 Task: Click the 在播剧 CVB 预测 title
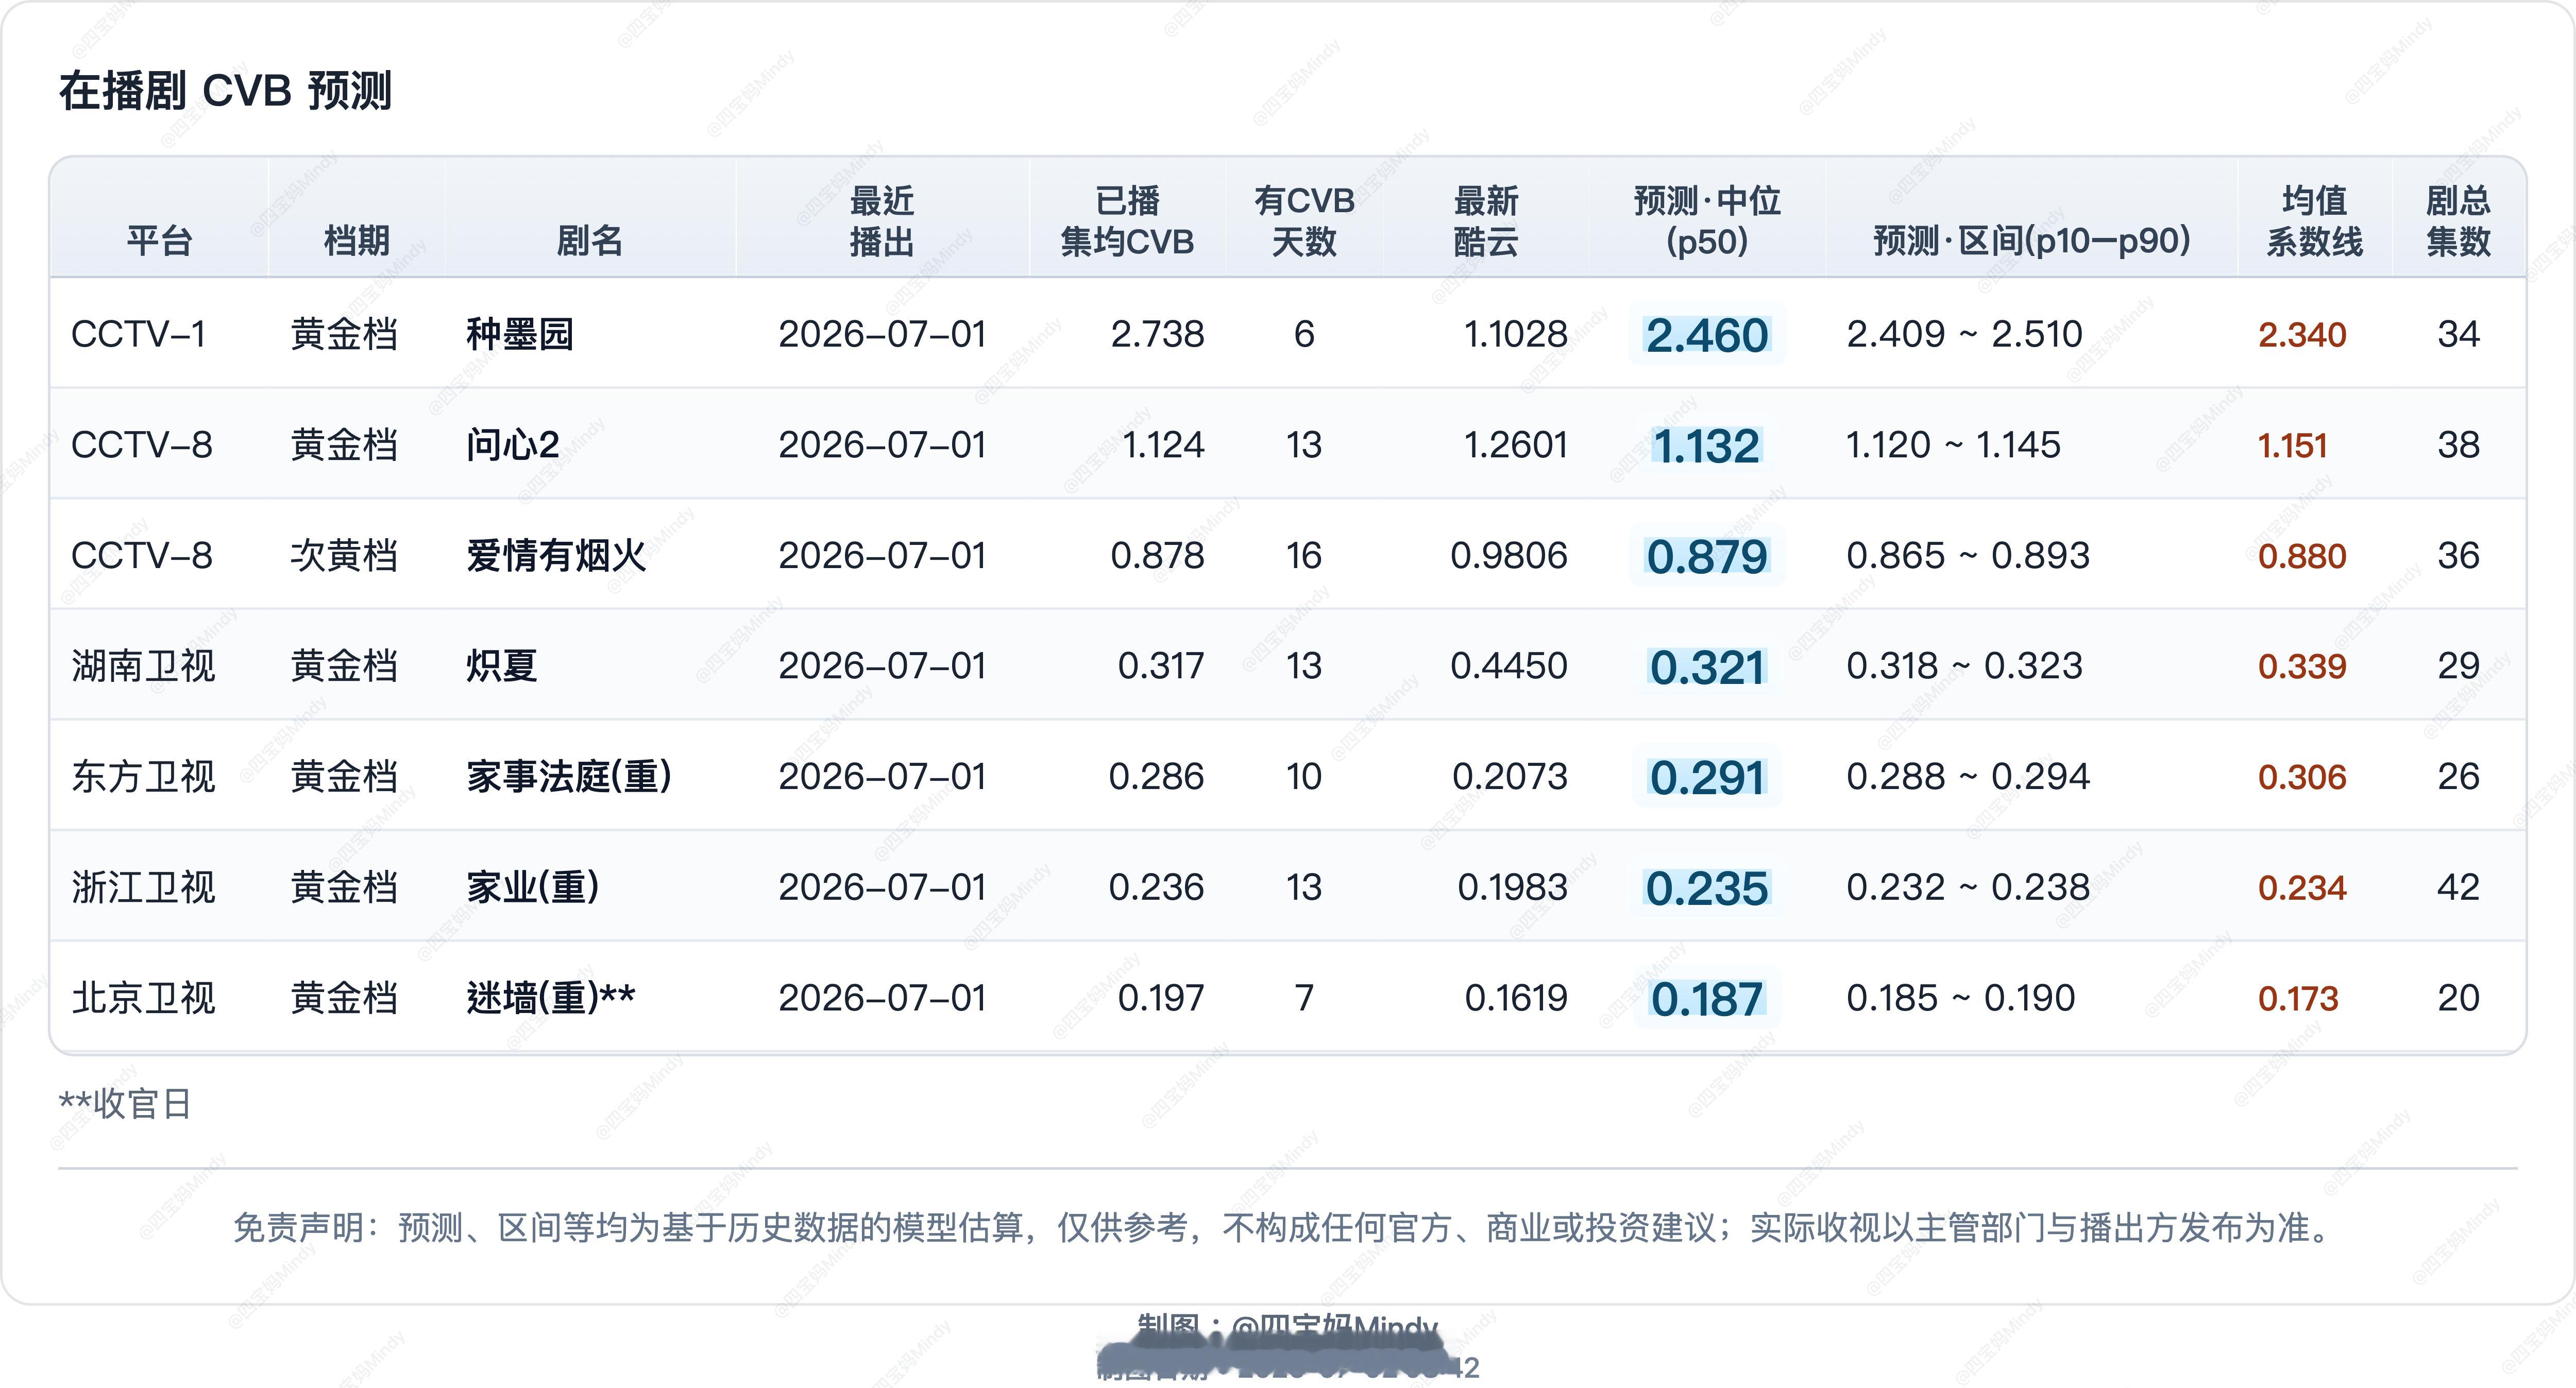(225, 91)
